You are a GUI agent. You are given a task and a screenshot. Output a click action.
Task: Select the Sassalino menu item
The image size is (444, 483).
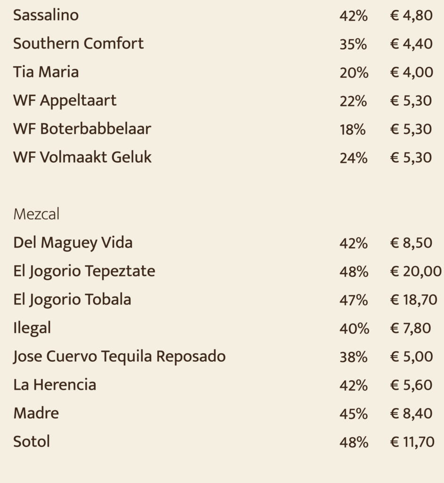click(46, 15)
